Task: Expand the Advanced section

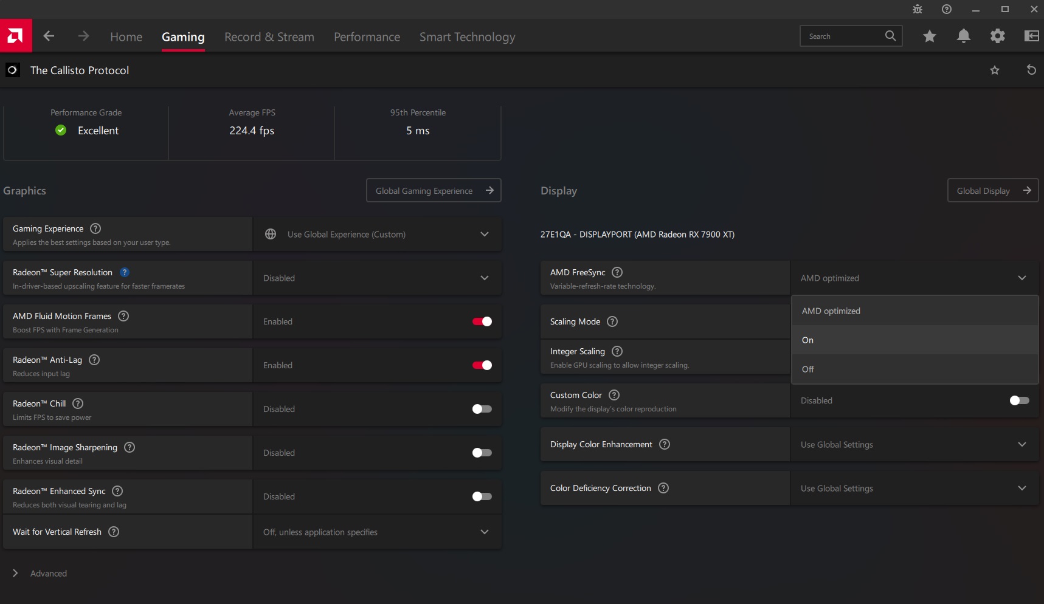Action: tap(40, 574)
